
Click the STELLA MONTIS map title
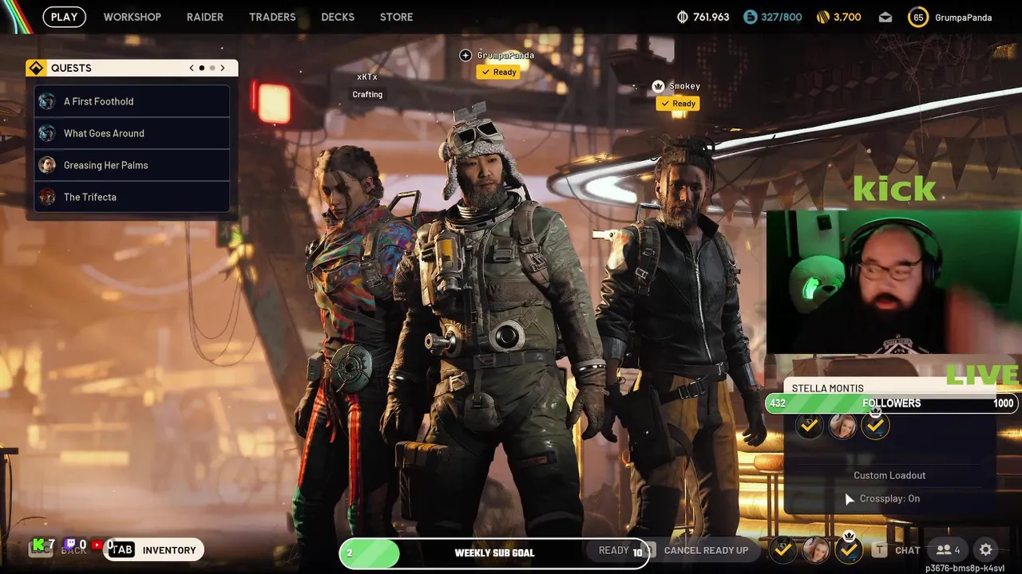point(828,388)
